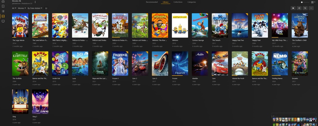Screen dimensions: 318x126
Task: Switch to the Collections tab
Action: [178, 2]
